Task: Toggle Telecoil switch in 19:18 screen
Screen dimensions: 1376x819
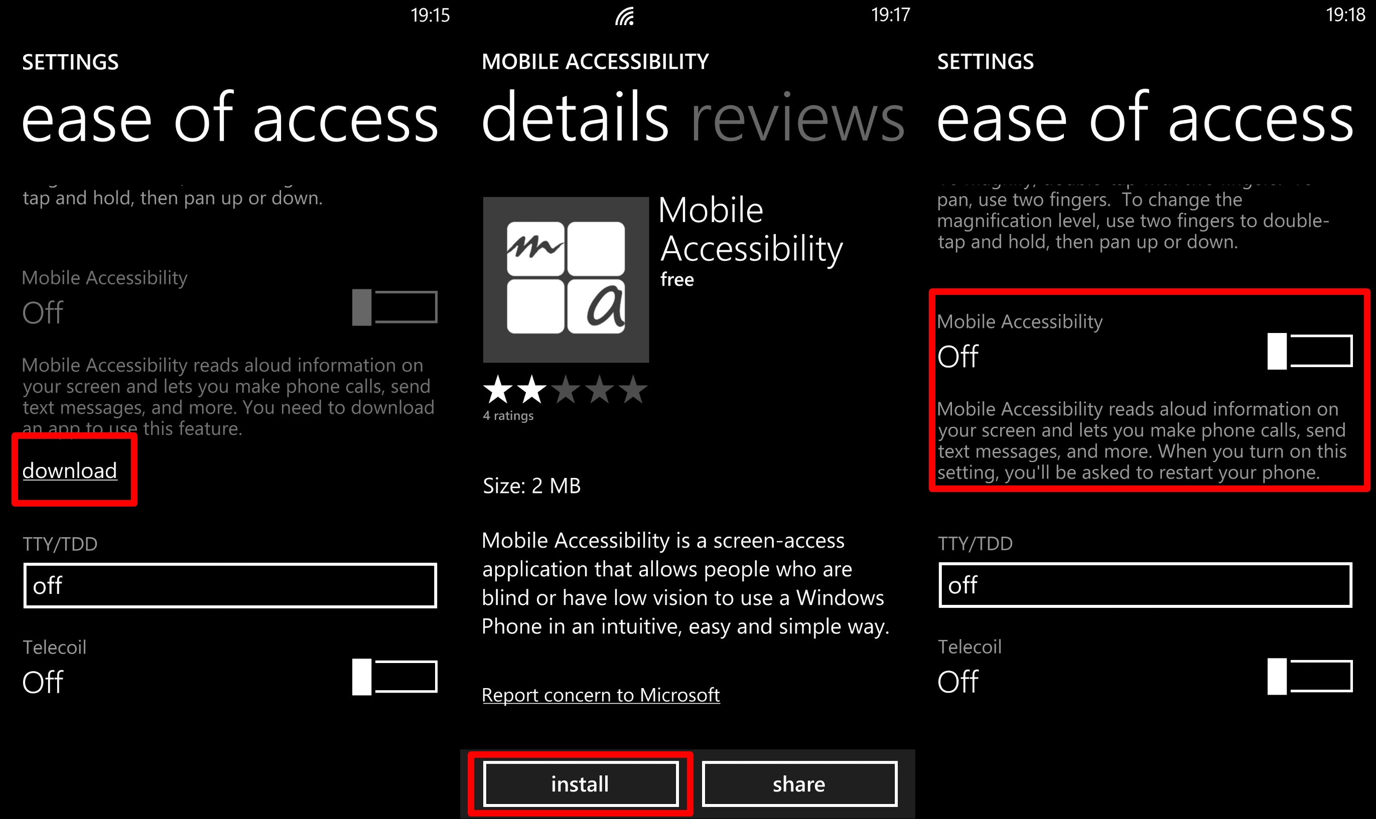Action: click(x=1310, y=677)
